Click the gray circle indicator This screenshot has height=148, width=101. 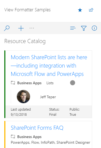pos(72,83)
